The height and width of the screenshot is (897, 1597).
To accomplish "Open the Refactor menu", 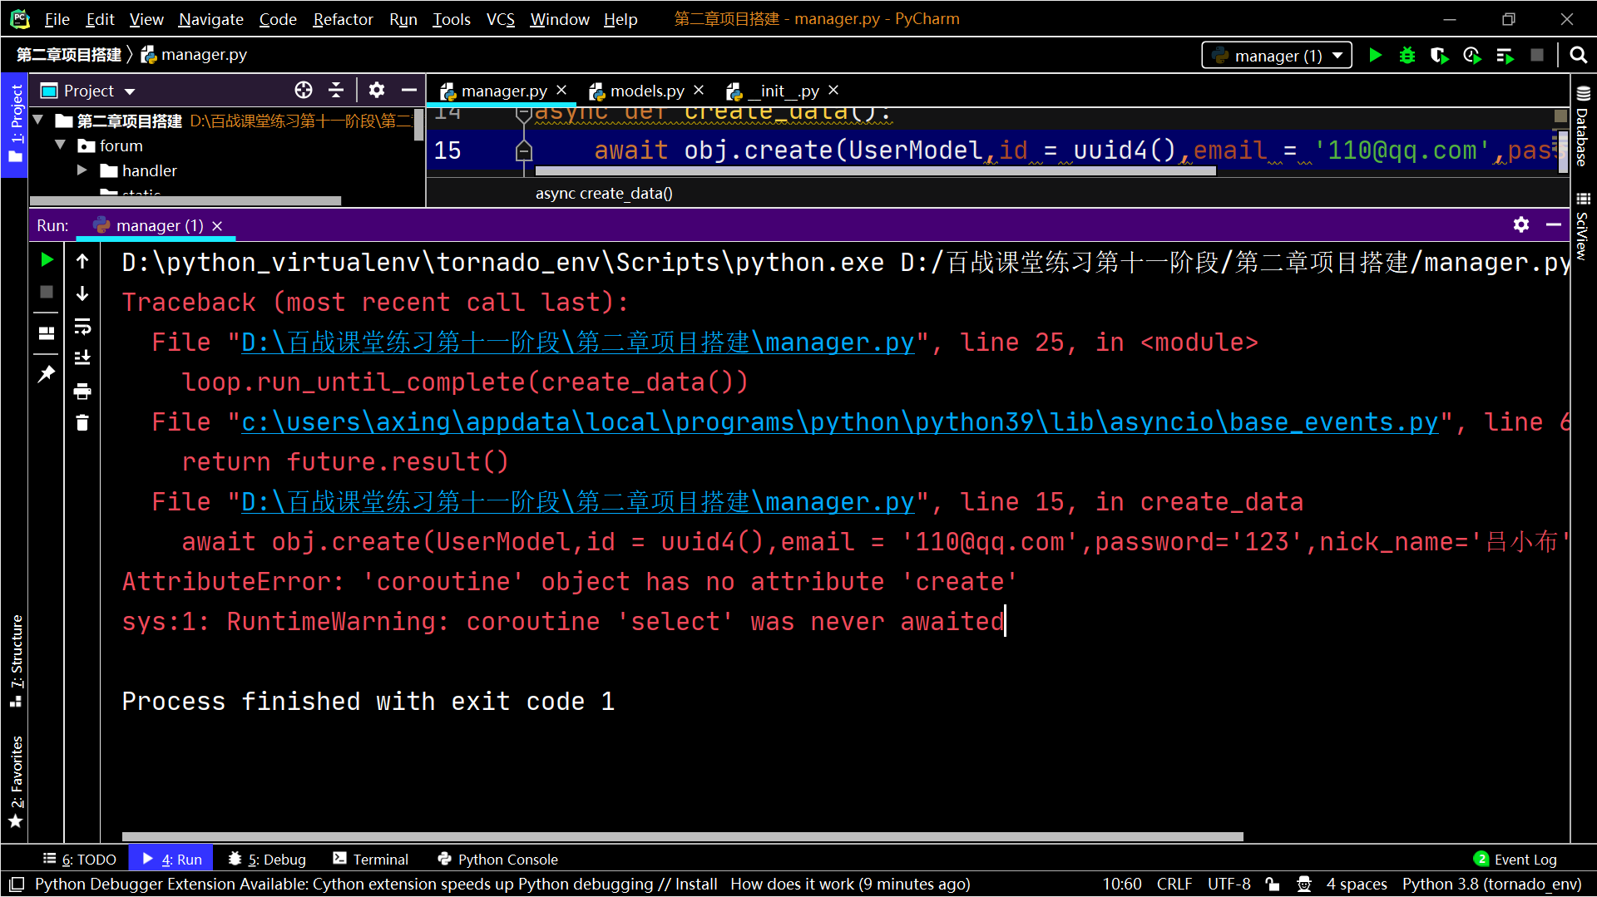I will pos(343,18).
